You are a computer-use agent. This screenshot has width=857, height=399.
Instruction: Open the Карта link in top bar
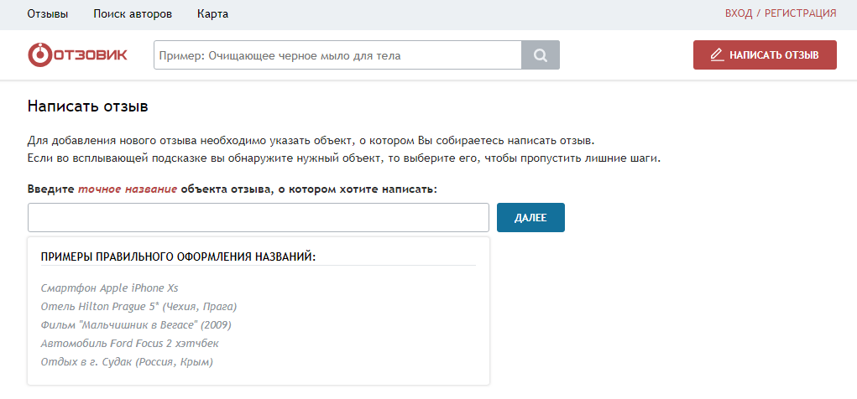tap(212, 13)
